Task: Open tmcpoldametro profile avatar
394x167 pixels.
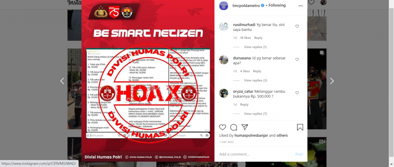Action: [224, 5]
